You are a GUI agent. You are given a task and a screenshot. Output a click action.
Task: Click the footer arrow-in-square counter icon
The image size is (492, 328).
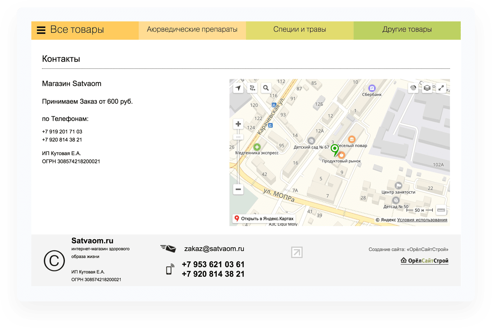pyautogui.click(x=297, y=252)
